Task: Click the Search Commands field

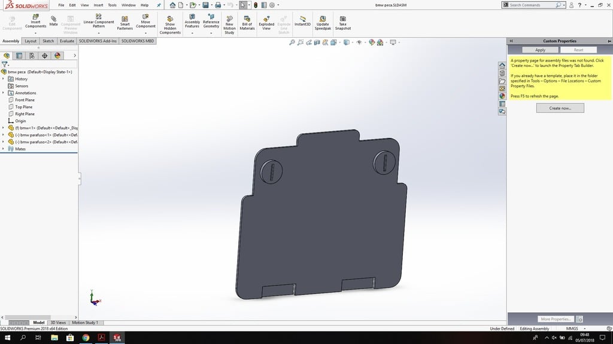Action: (532, 5)
